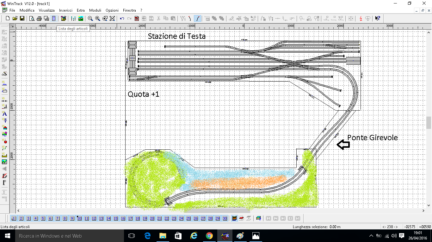Select the FLEX track tool in the sidebar
This screenshot has width=432, height=242.
5,32
